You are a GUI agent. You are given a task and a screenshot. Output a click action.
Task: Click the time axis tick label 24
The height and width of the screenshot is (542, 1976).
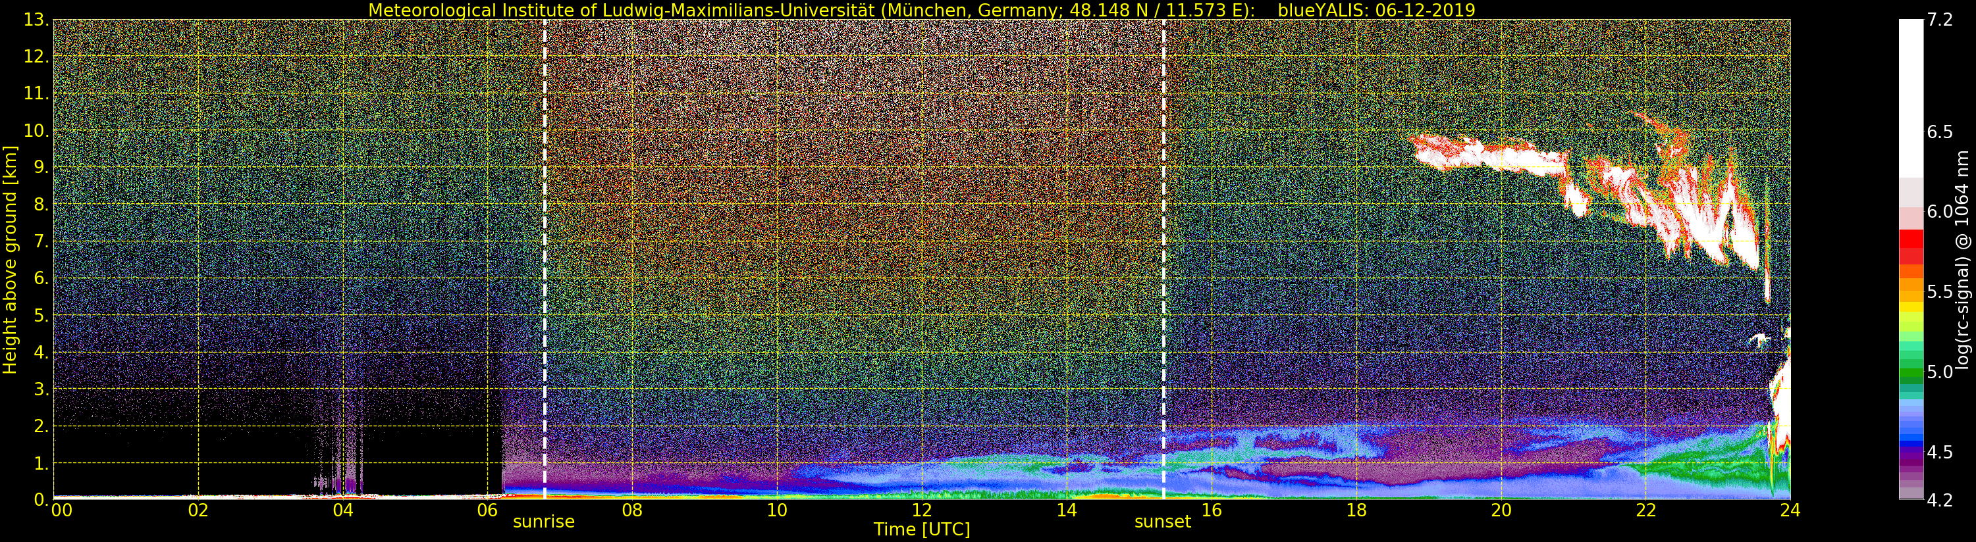click(1790, 510)
